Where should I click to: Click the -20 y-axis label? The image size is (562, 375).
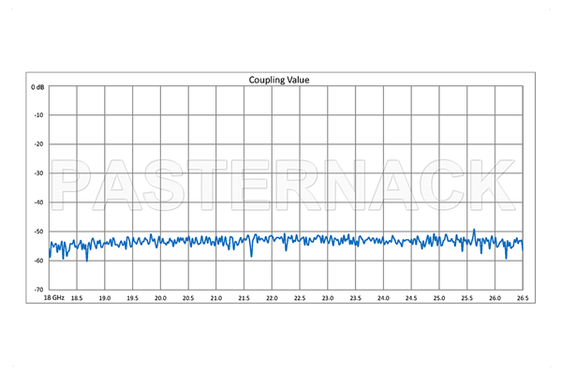click(39, 144)
